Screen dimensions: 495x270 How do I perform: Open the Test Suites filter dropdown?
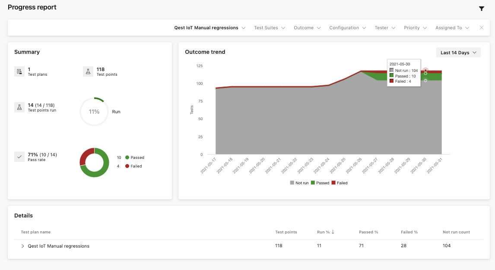pos(270,28)
